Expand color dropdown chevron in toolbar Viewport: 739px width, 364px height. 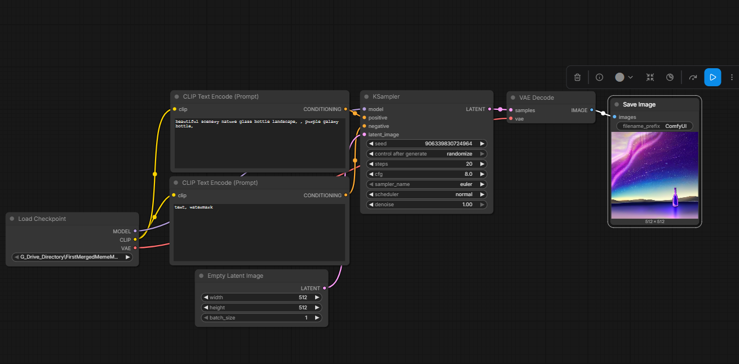(x=630, y=77)
